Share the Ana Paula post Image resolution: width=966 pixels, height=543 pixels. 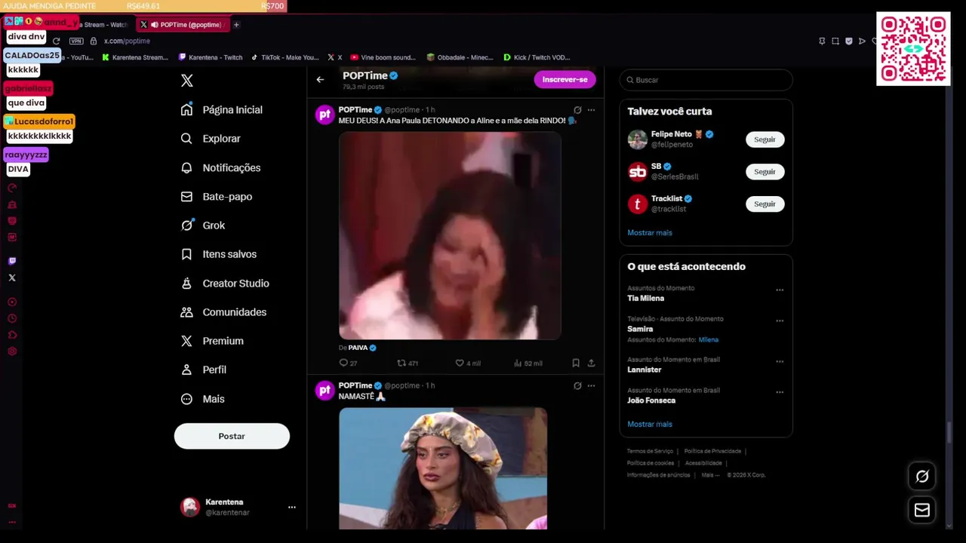(591, 363)
